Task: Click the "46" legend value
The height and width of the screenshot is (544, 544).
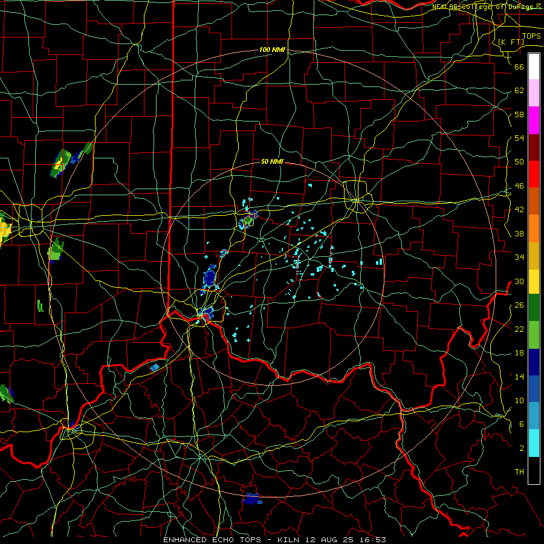Action: [519, 186]
